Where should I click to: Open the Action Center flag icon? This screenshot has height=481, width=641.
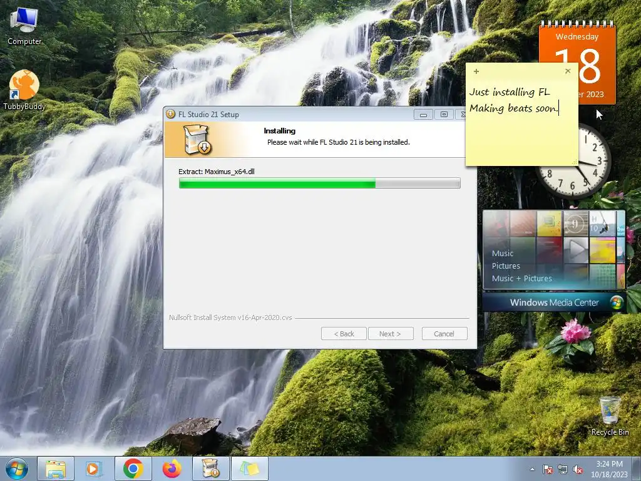(548, 469)
